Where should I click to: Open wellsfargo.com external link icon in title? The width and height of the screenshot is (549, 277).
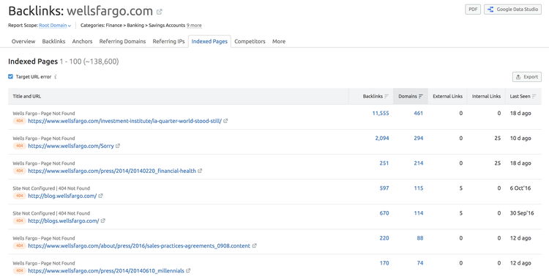160,12
